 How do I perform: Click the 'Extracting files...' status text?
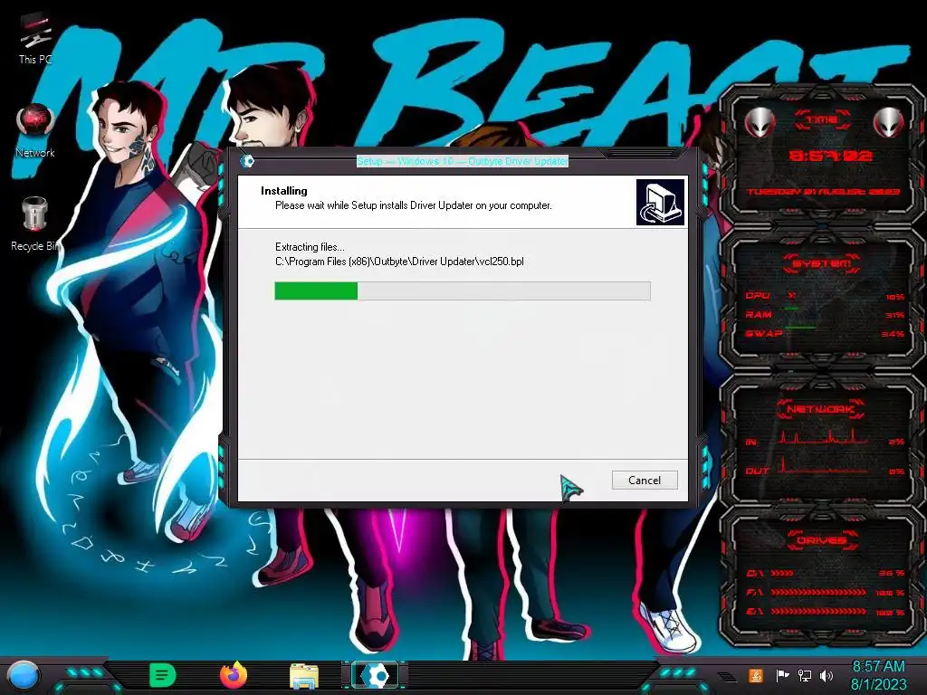(310, 247)
